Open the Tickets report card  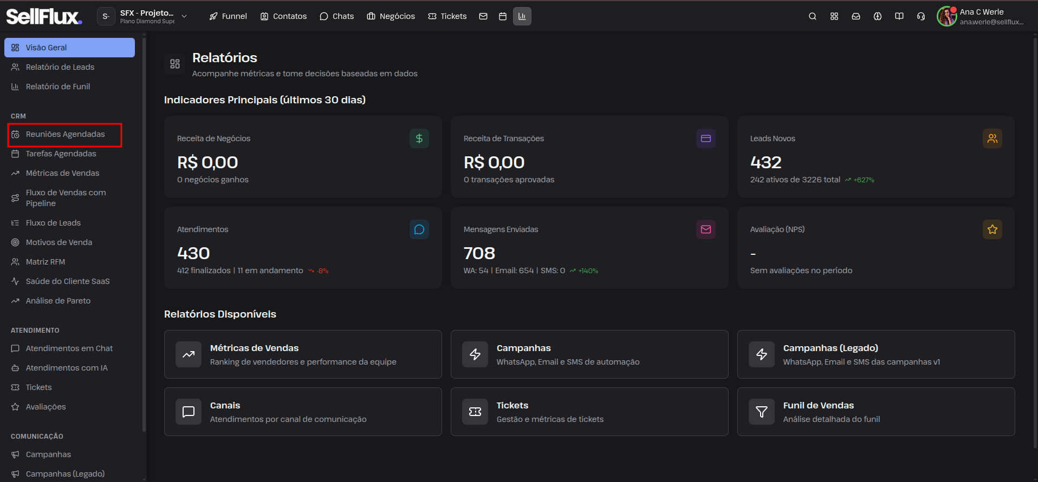point(589,412)
